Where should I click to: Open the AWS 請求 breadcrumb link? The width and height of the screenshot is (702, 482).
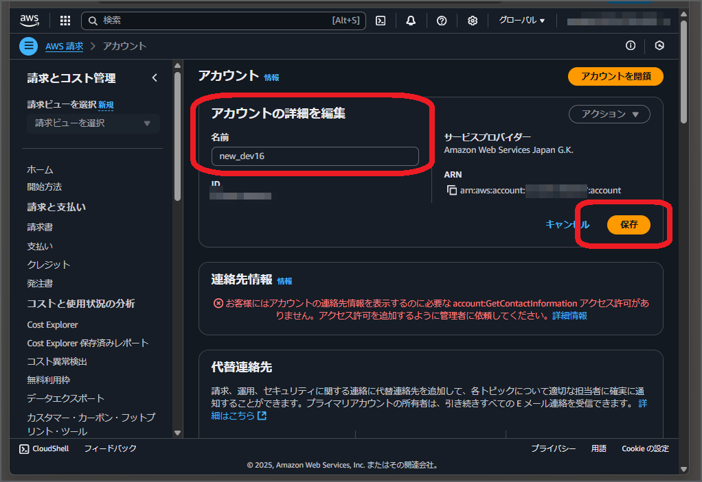coord(64,46)
